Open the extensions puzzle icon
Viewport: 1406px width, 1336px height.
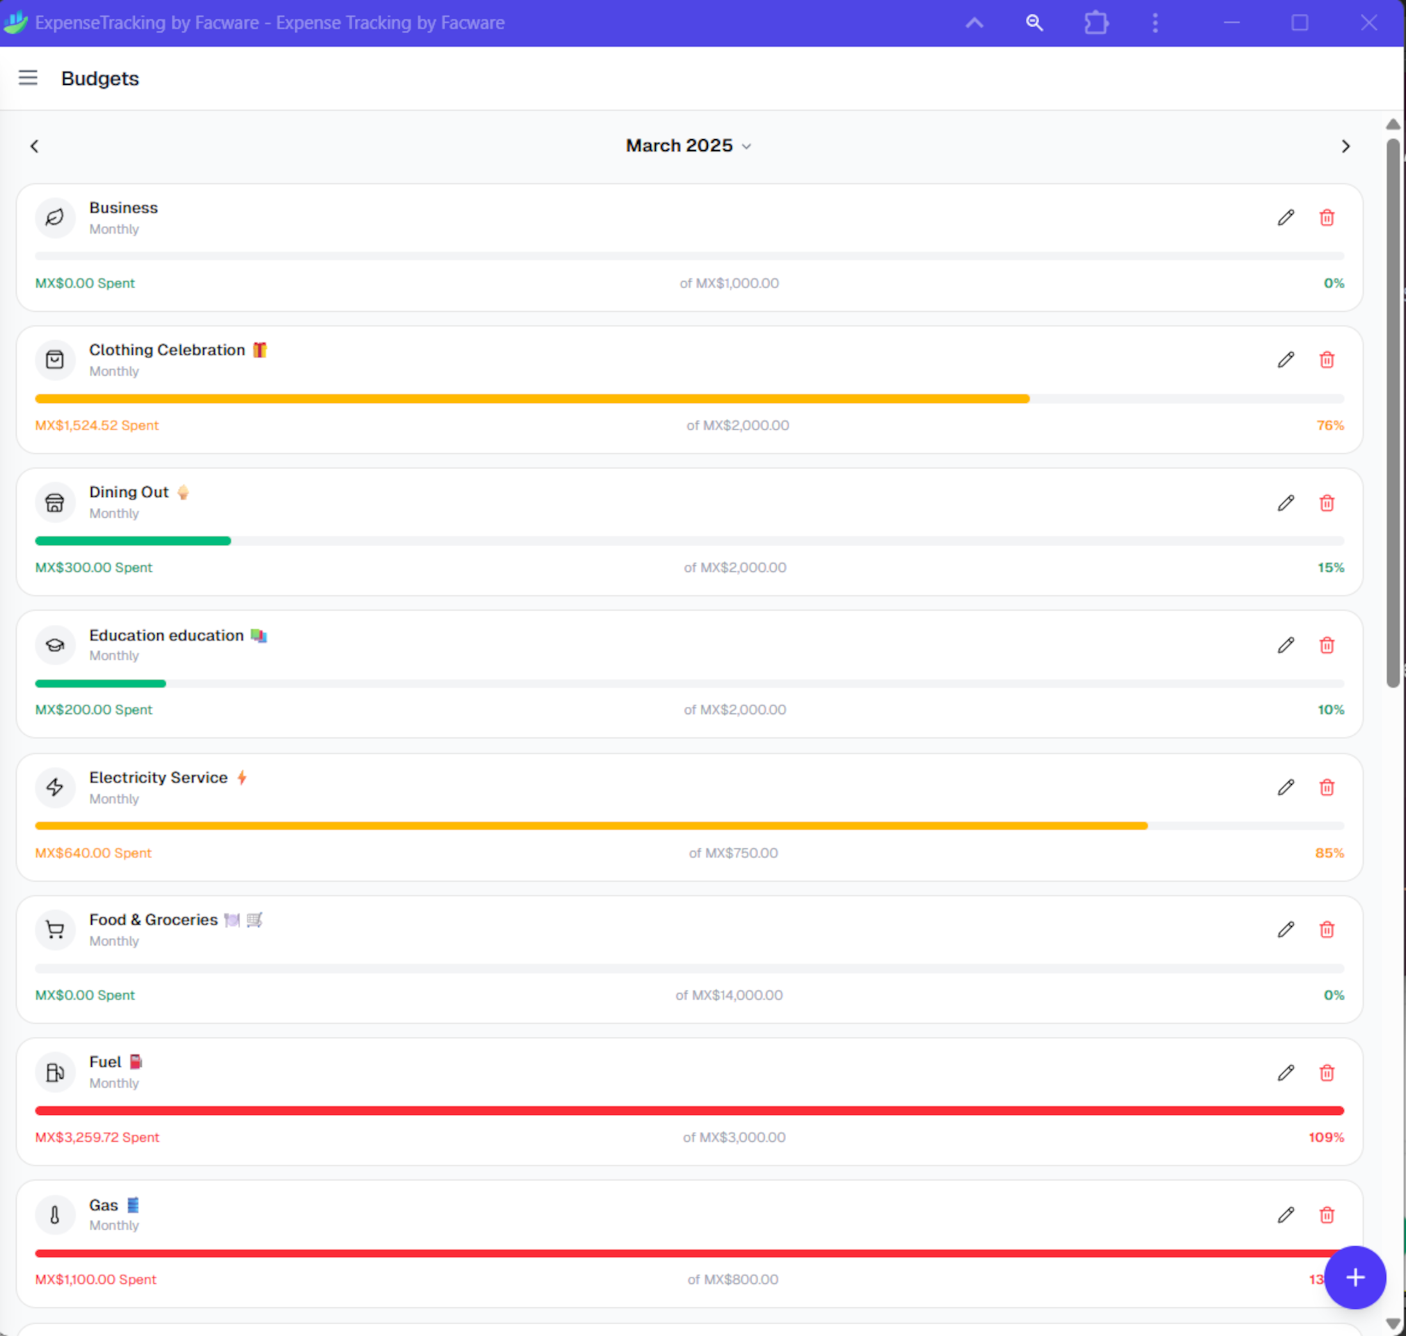[1096, 23]
